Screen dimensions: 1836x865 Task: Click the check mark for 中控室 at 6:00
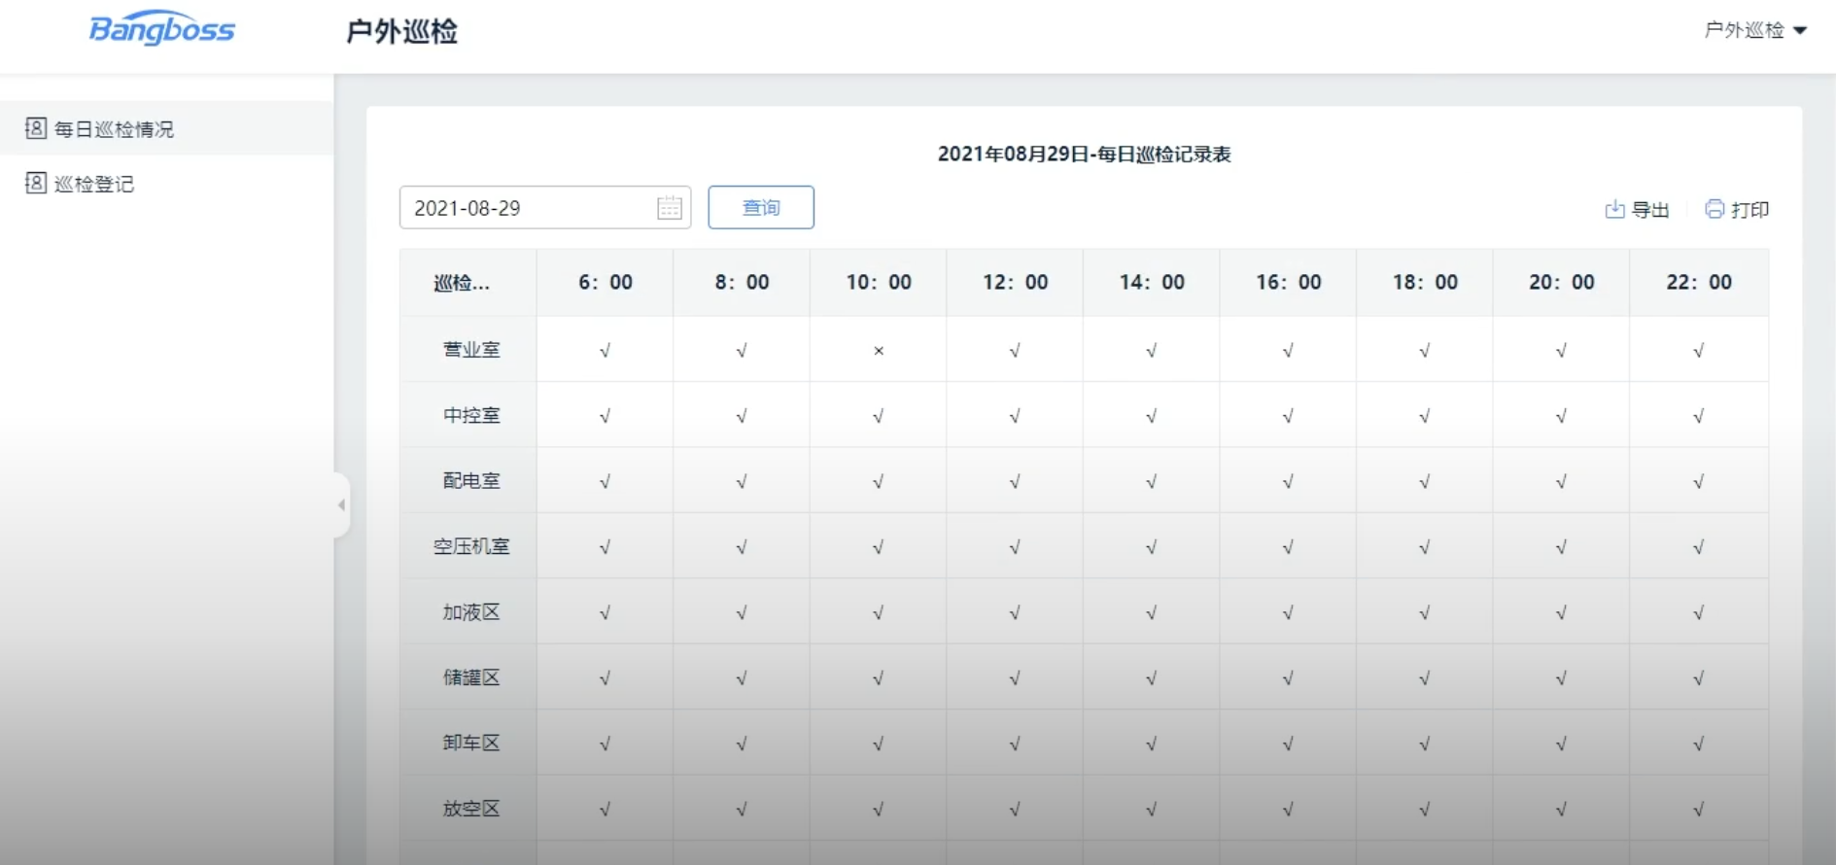click(x=605, y=416)
